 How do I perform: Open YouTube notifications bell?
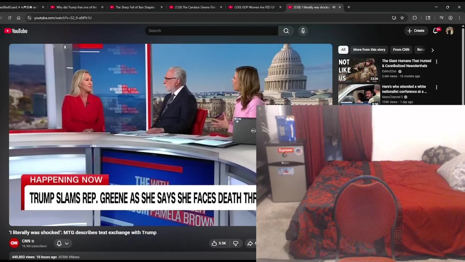(436, 31)
